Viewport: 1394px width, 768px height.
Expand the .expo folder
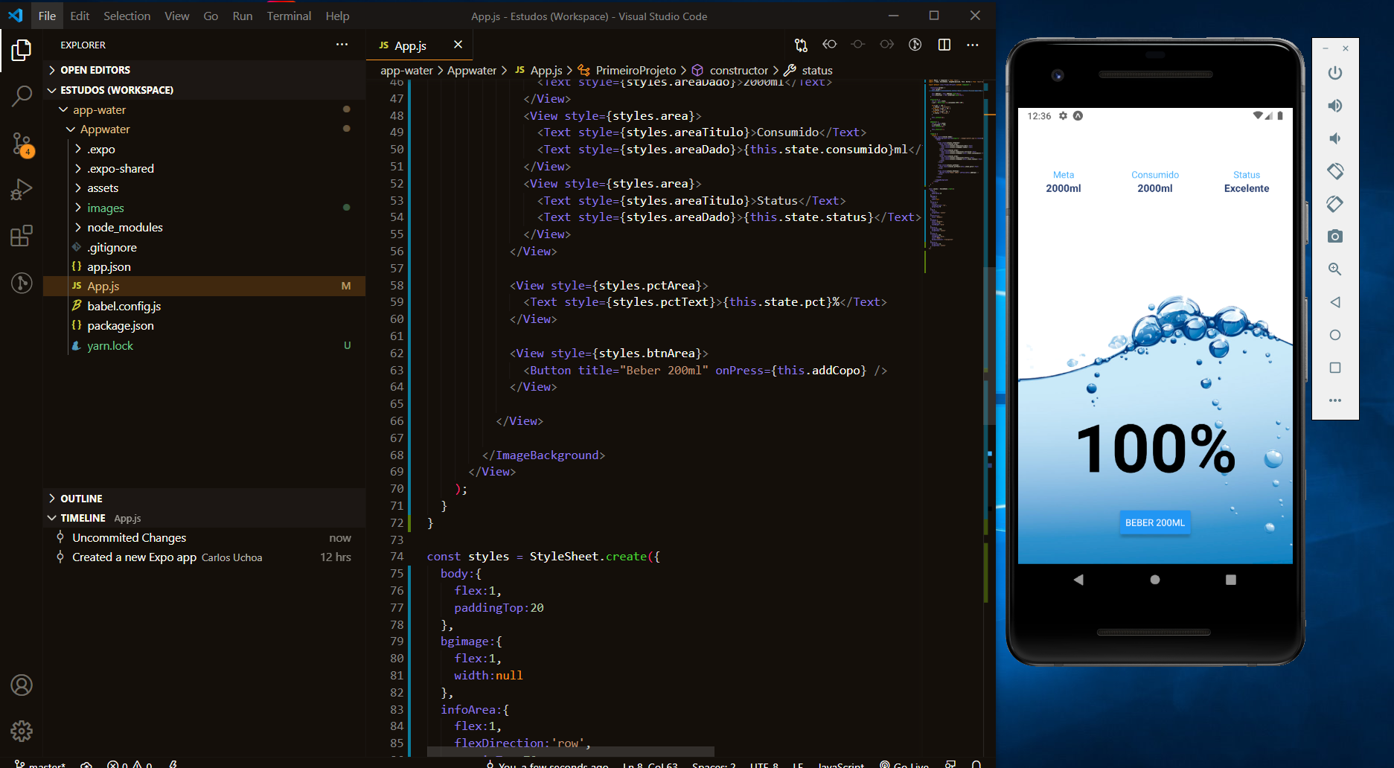(x=205, y=149)
